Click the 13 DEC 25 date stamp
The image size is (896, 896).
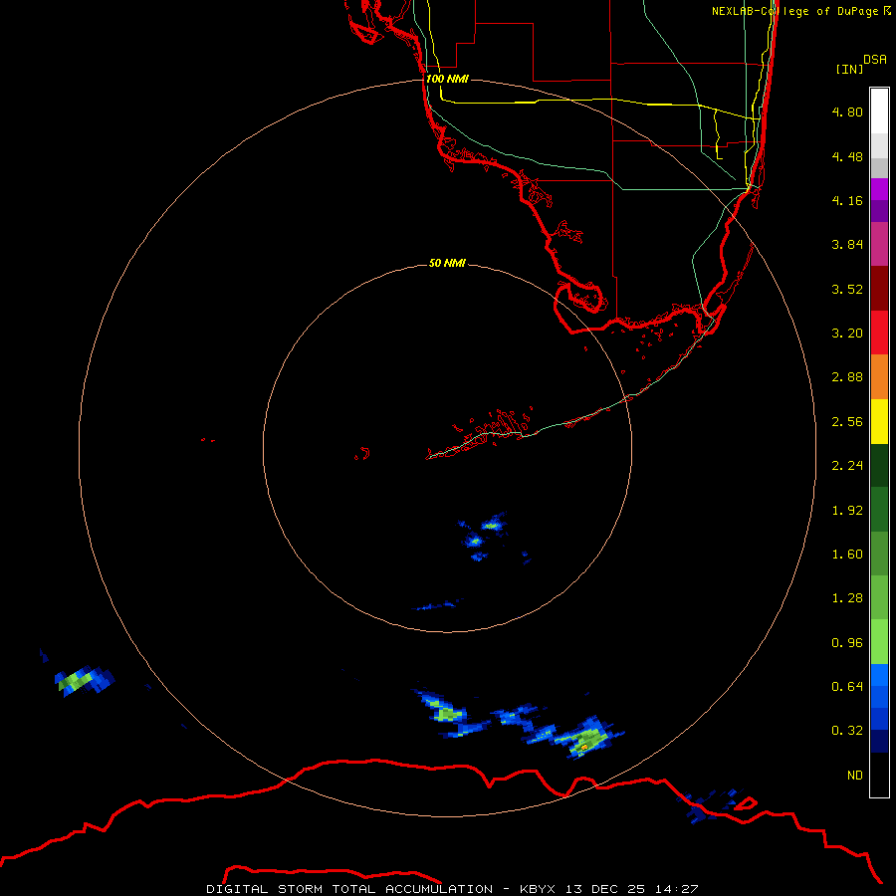[x=605, y=889]
